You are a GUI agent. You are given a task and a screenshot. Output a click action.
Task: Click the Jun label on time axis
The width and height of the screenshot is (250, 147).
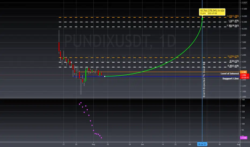(x=142, y=144)
